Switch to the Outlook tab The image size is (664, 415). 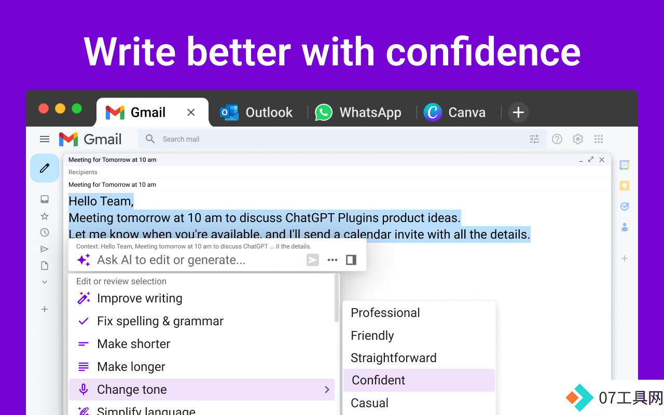click(x=256, y=112)
